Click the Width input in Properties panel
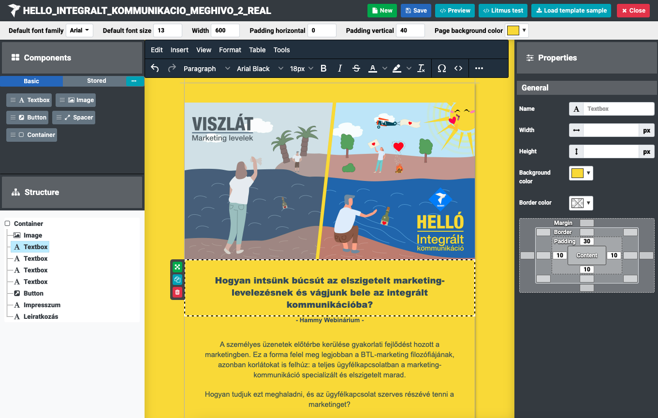Image resolution: width=658 pixels, height=418 pixels. pos(611,130)
